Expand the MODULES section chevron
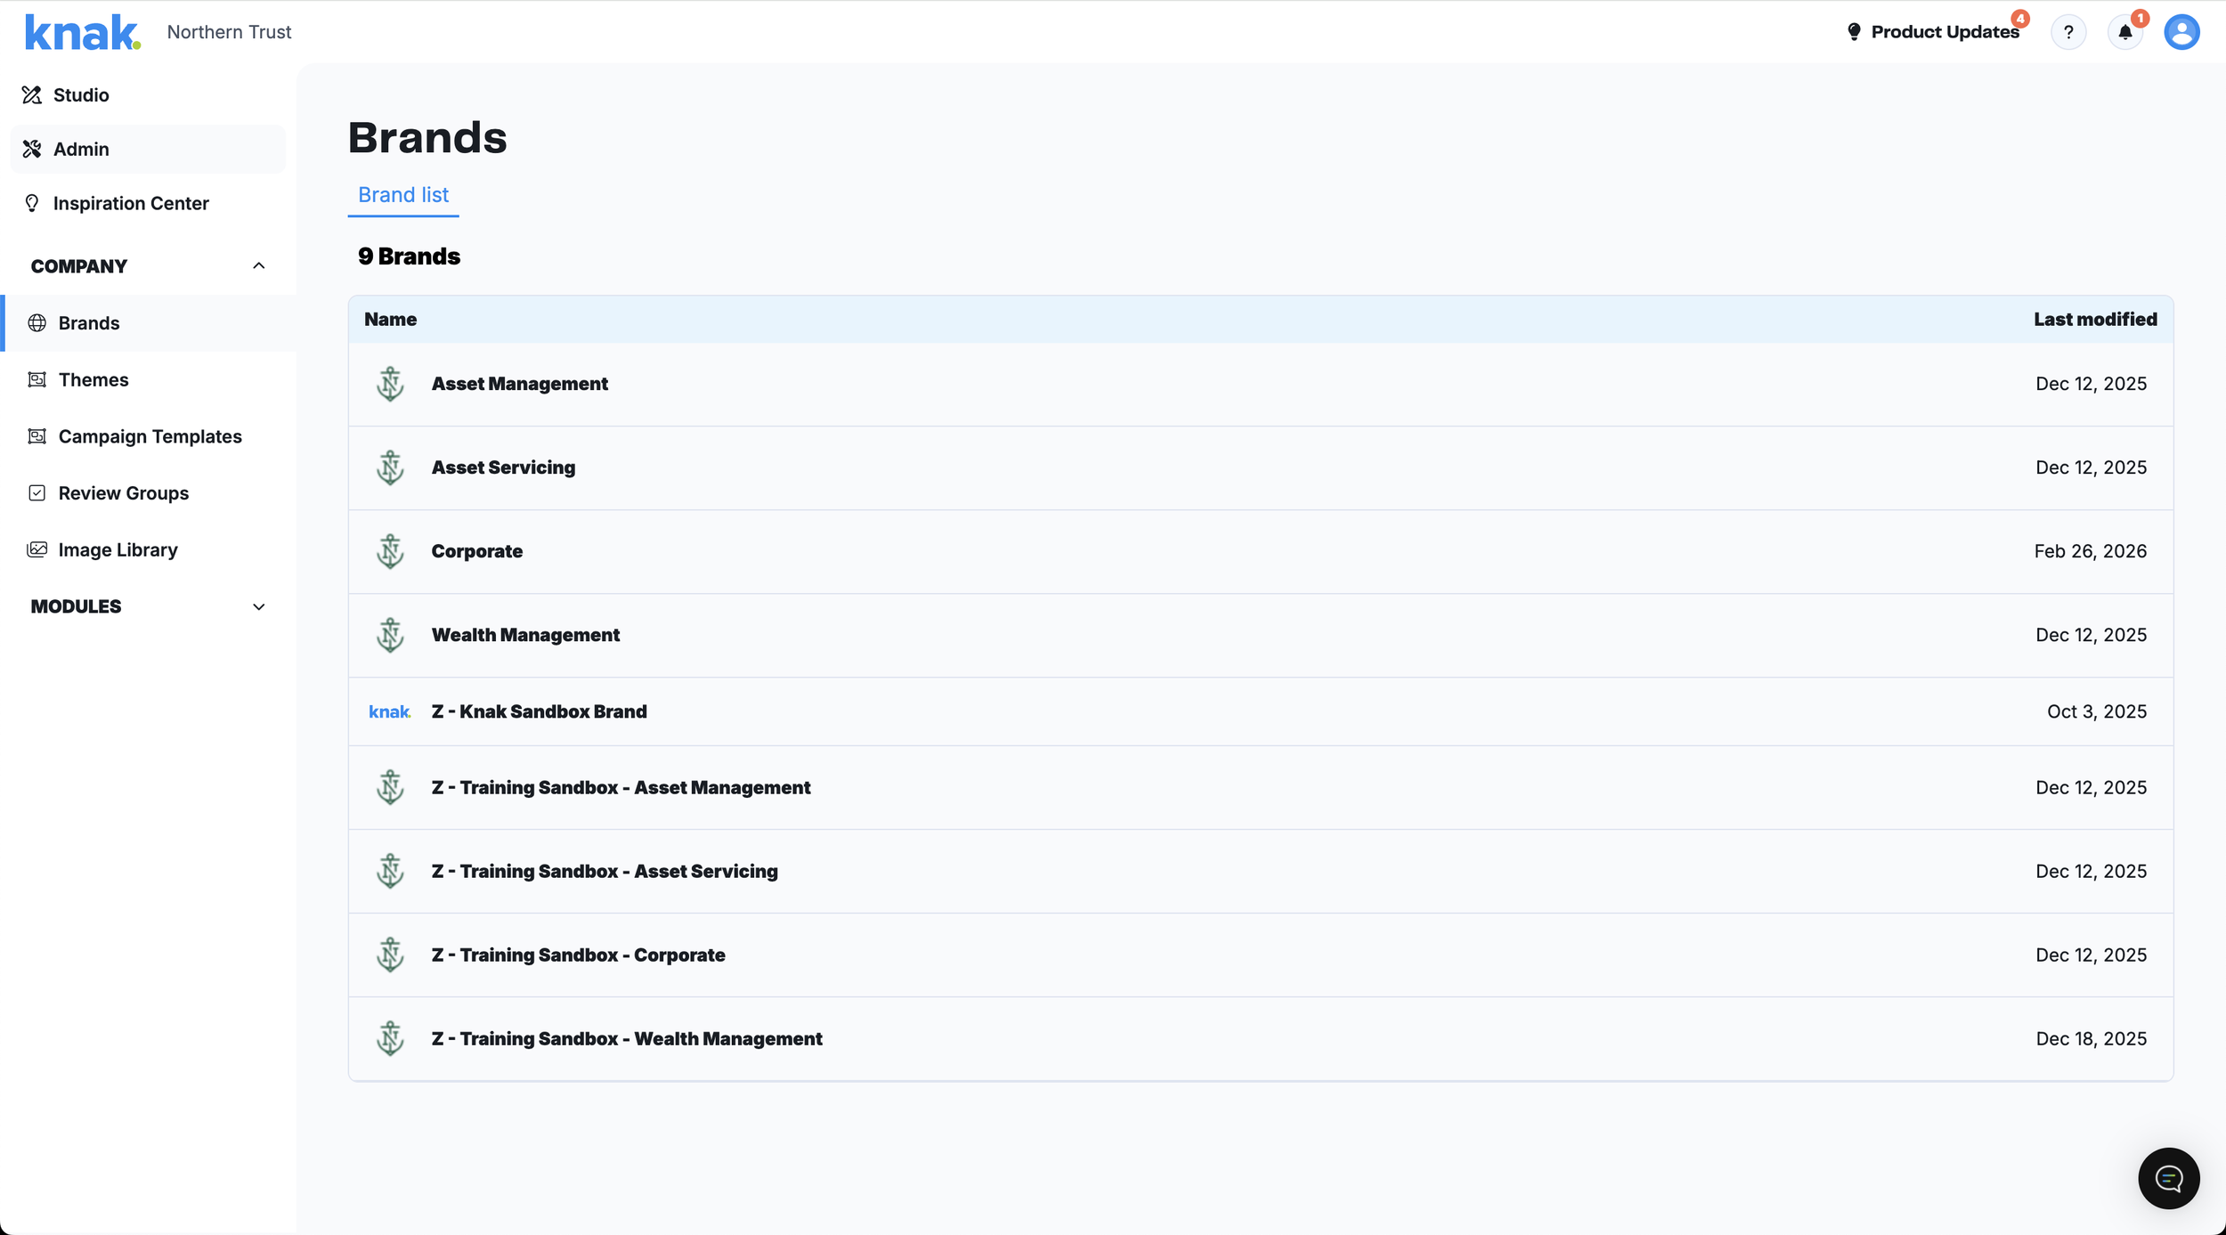 click(x=259, y=606)
